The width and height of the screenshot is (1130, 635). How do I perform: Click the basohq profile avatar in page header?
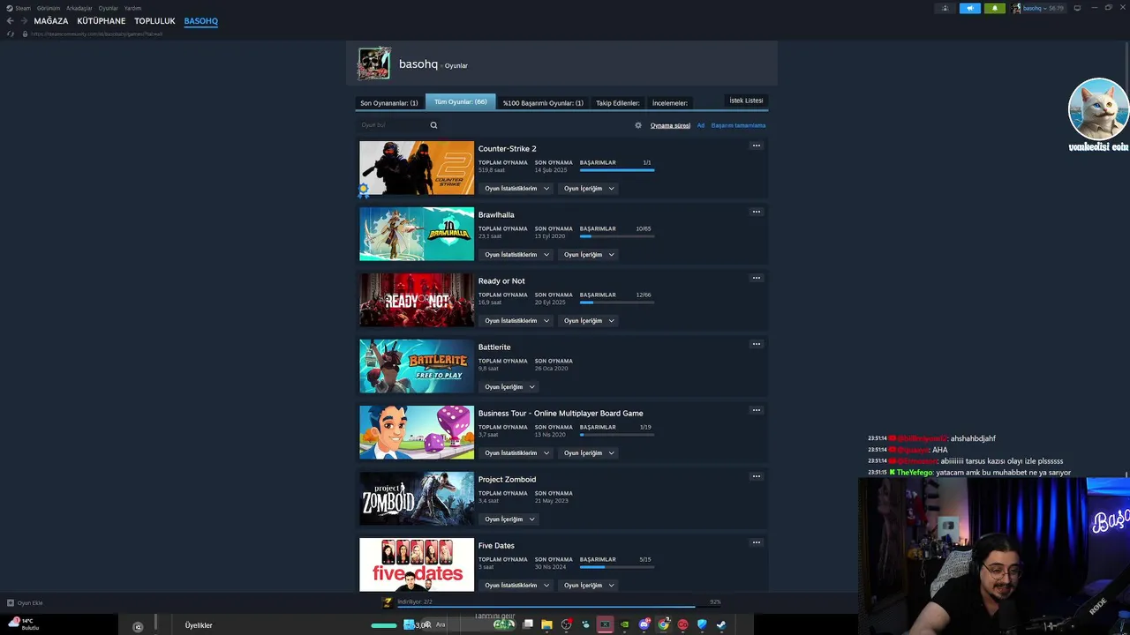coord(373,63)
